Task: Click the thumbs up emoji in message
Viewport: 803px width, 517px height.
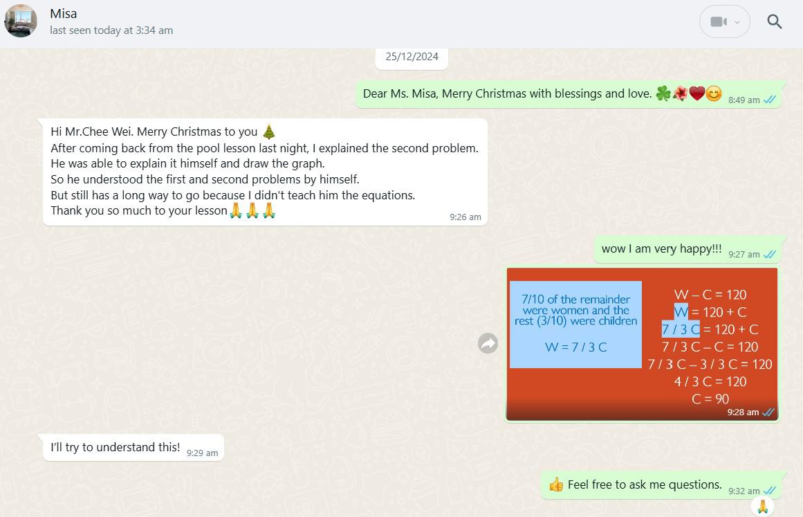Action: click(556, 485)
